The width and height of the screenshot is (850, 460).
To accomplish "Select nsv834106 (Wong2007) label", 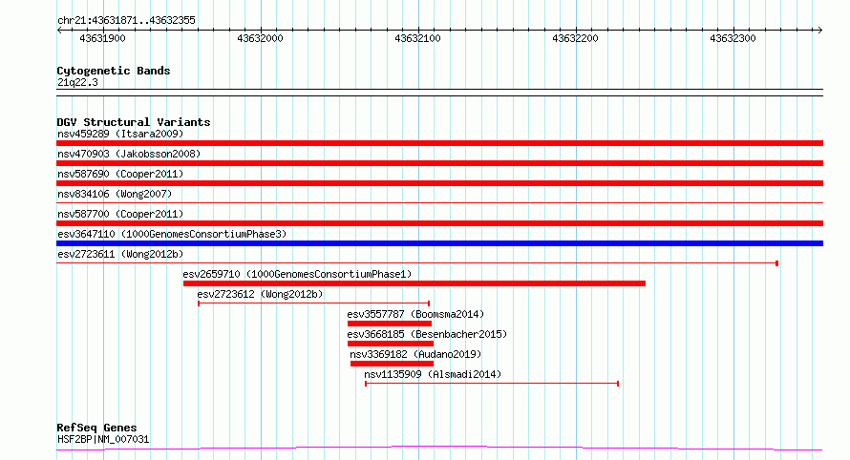I will (x=115, y=194).
